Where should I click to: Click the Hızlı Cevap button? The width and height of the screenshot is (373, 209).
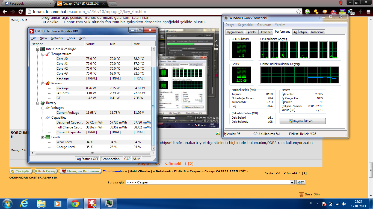pos(46,171)
